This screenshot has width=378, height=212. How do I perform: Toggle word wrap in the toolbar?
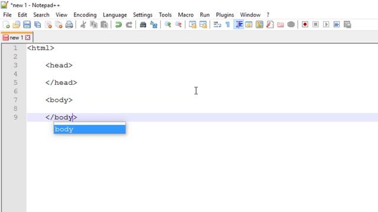click(217, 25)
